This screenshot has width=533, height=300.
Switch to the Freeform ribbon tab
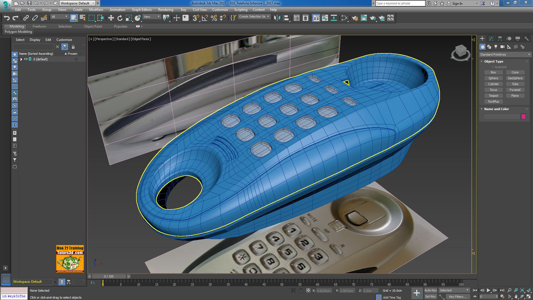pyautogui.click(x=39, y=26)
